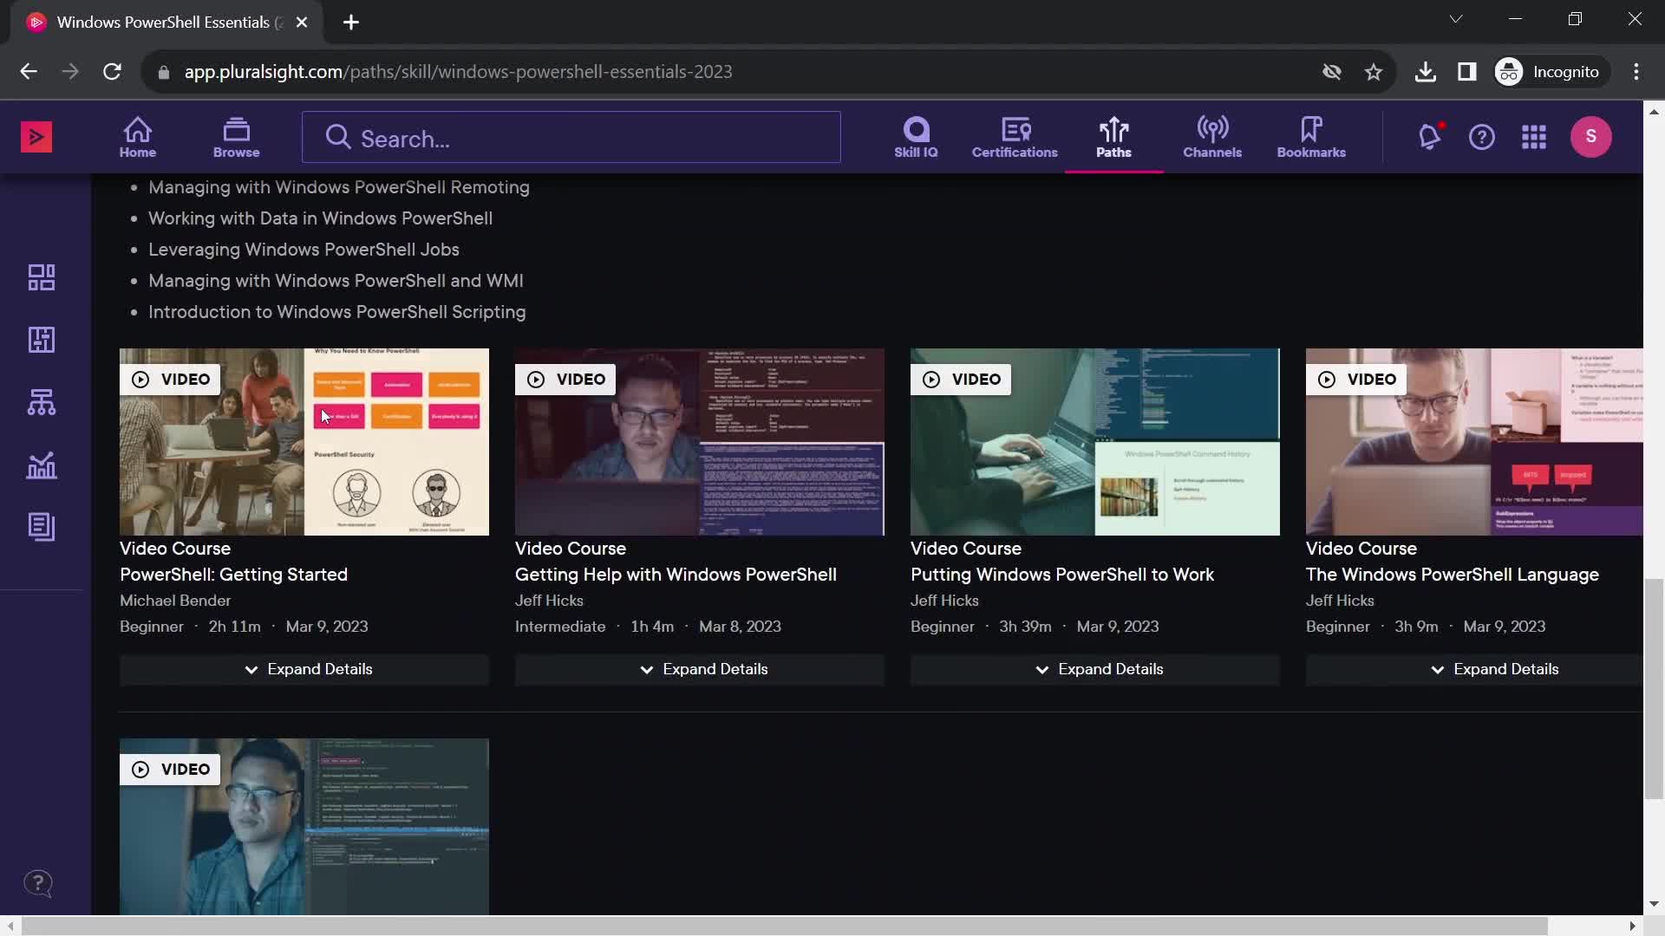1665x936 pixels.
Task: Click the sidebar bottom help bubble
Action: click(x=38, y=884)
